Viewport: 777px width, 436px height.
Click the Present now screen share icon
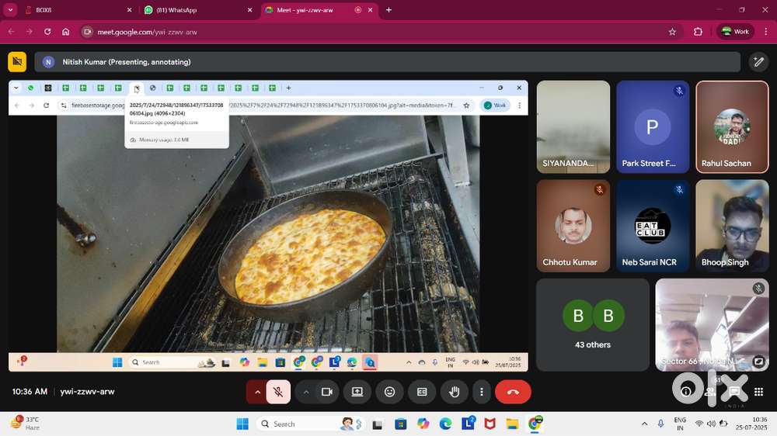tap(357, 392)
